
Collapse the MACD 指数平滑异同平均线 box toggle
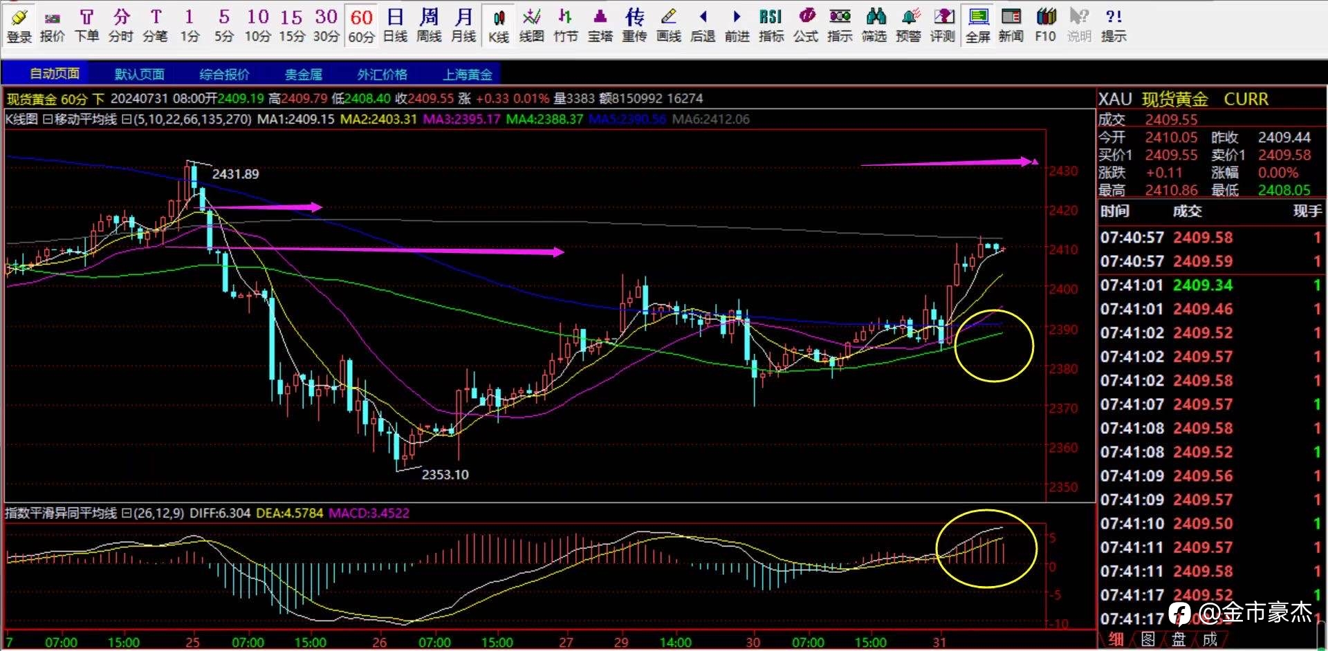click(126, 513)
